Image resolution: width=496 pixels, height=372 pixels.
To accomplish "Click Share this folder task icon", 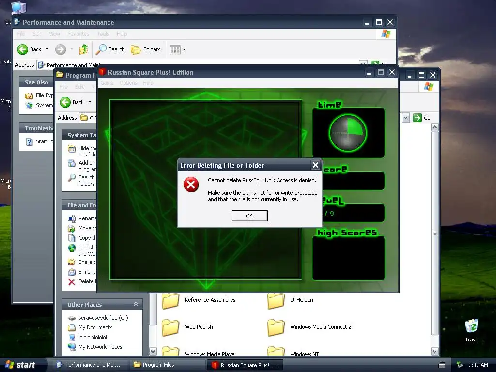I will (72, 262).
